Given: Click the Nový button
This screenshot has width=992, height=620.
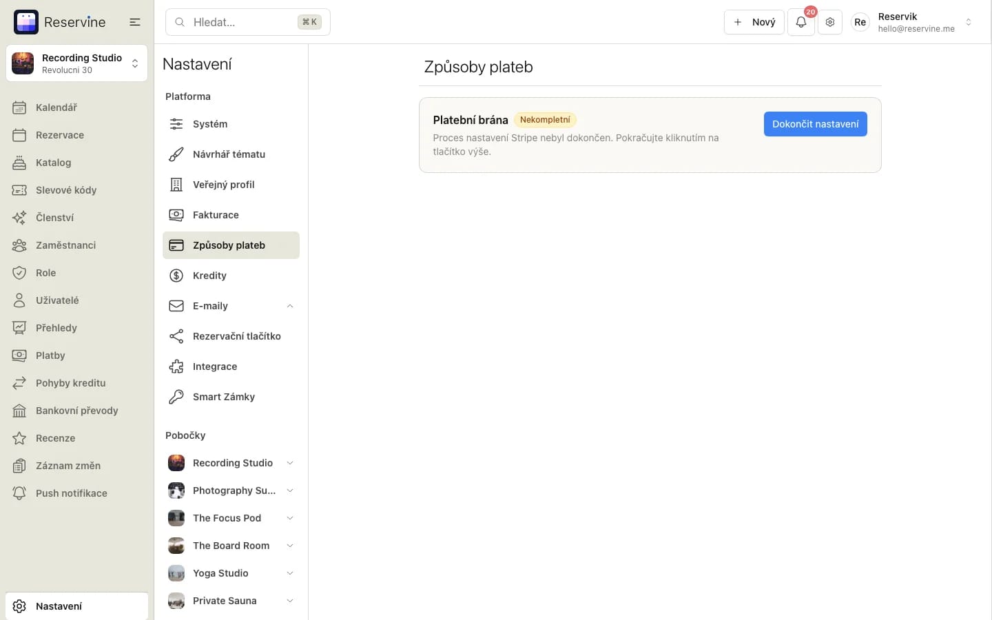Looking at the screenshot, I should click(754, 22).
